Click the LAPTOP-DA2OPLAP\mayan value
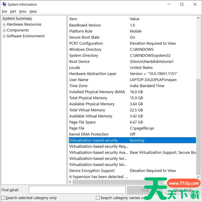The image size is (202, 202). coord(153,80)
